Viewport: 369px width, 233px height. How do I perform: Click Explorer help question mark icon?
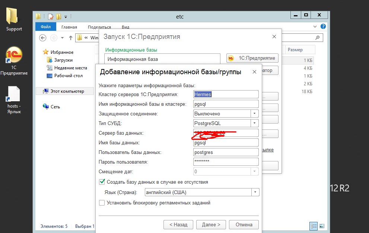(x=323, y=26)
